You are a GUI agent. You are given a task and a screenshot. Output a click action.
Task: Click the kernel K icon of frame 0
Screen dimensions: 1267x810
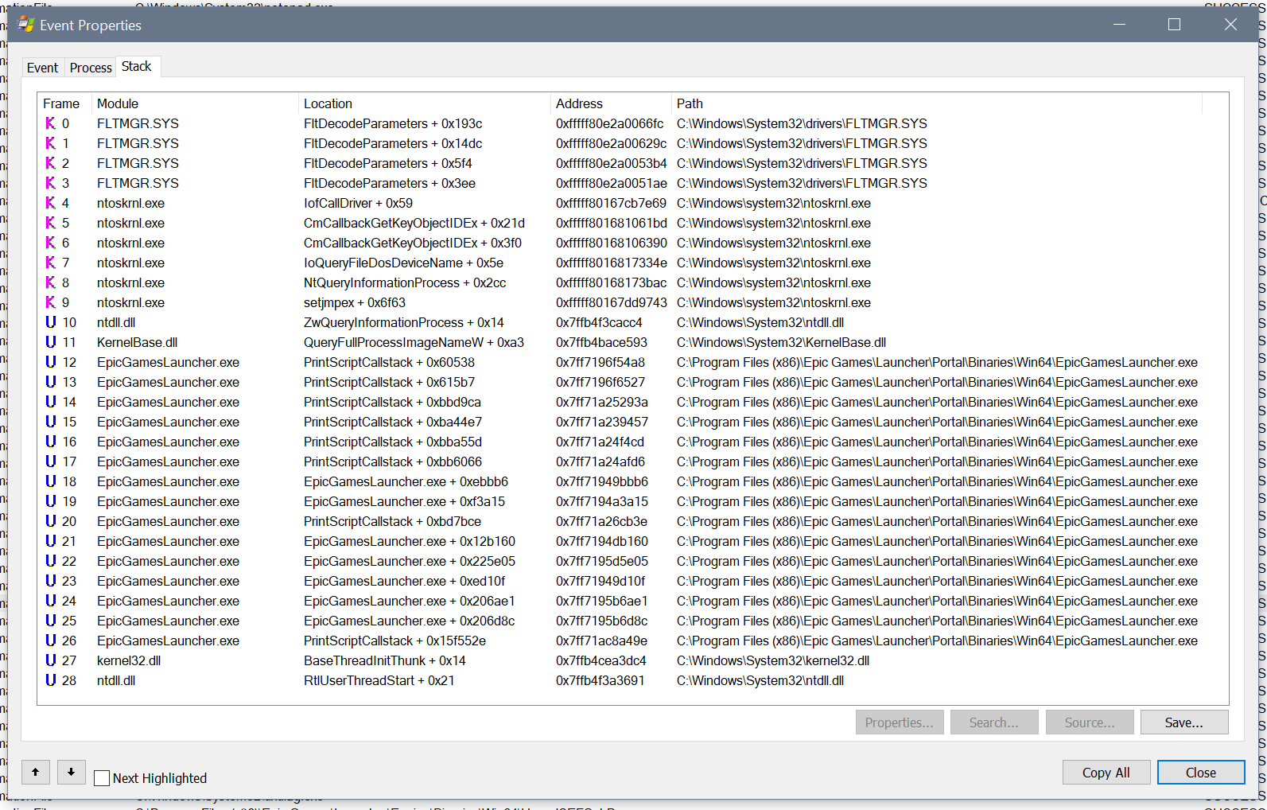point(50,123)
